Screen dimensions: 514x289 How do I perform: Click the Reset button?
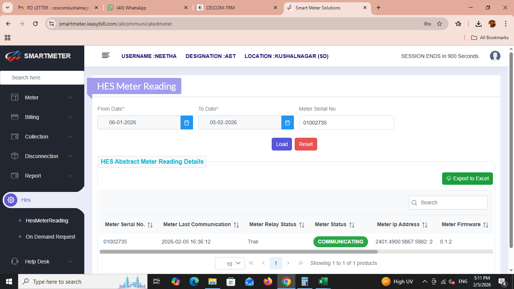[x=306, y=144]
